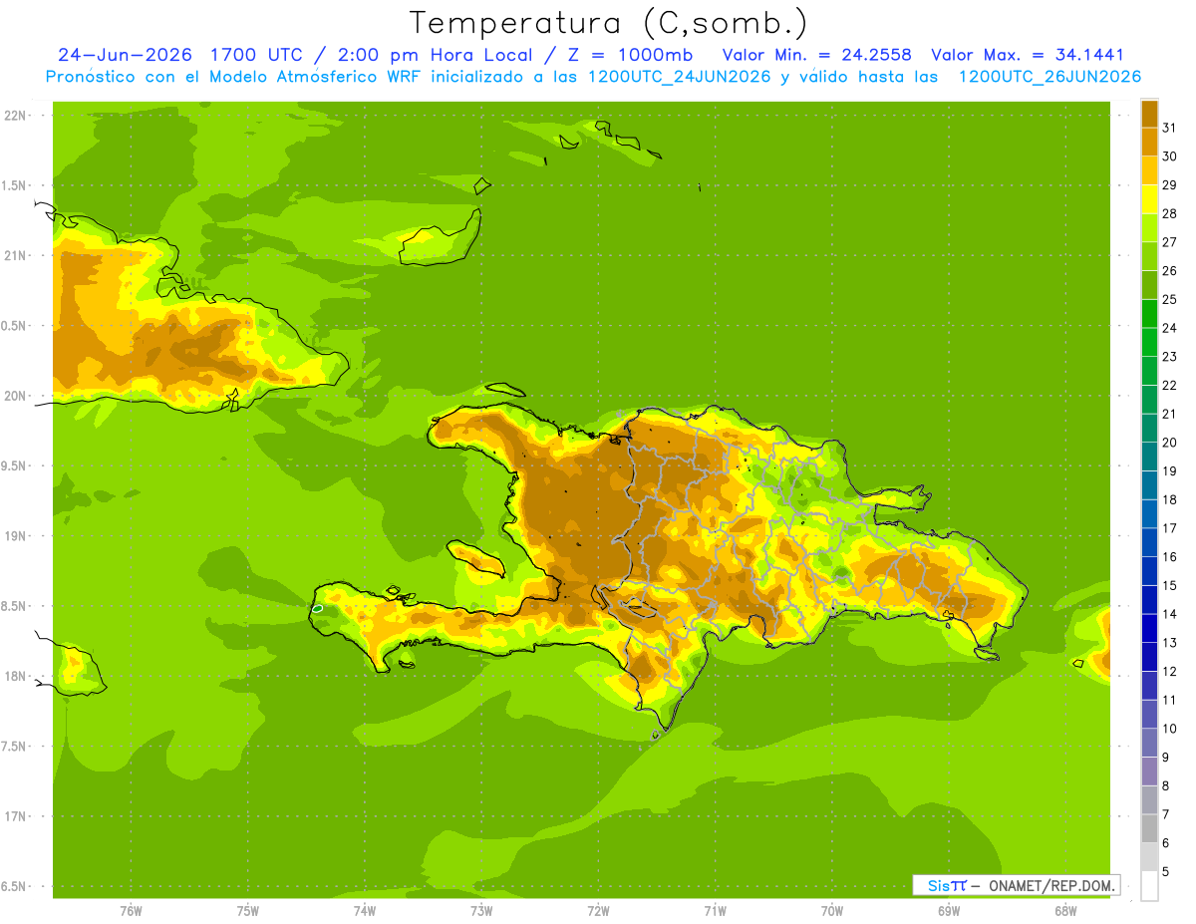Screen dimensions: 1196x924
Task: Click the '76W' longitude label
Action: tap(131, 910)
